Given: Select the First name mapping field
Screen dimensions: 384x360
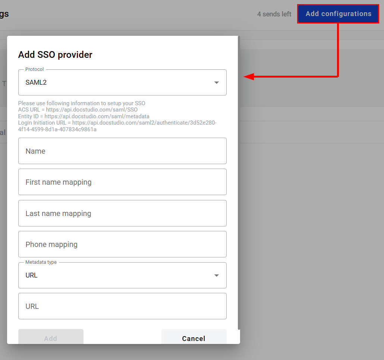Looking at the screenshot, I should [122, 182].
